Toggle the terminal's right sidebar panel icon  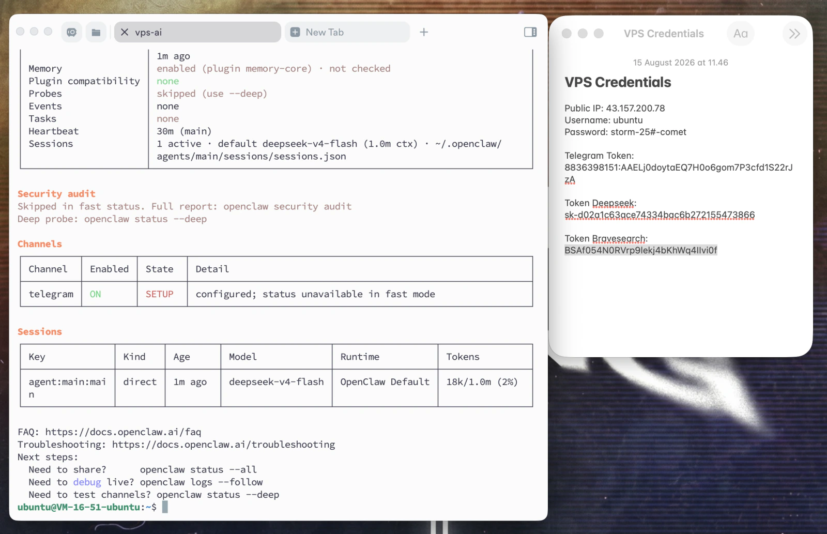click(x=530, y=32)
